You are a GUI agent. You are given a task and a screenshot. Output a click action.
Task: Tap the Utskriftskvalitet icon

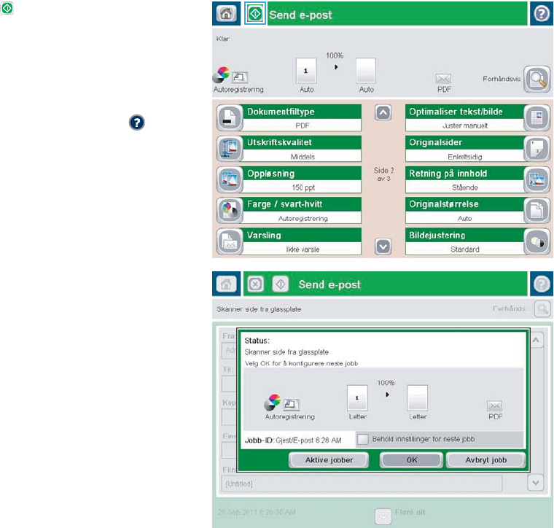click(x=230, y=150)
